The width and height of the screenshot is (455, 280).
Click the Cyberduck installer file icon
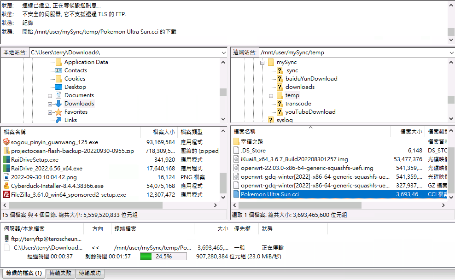tap(6, 186)
